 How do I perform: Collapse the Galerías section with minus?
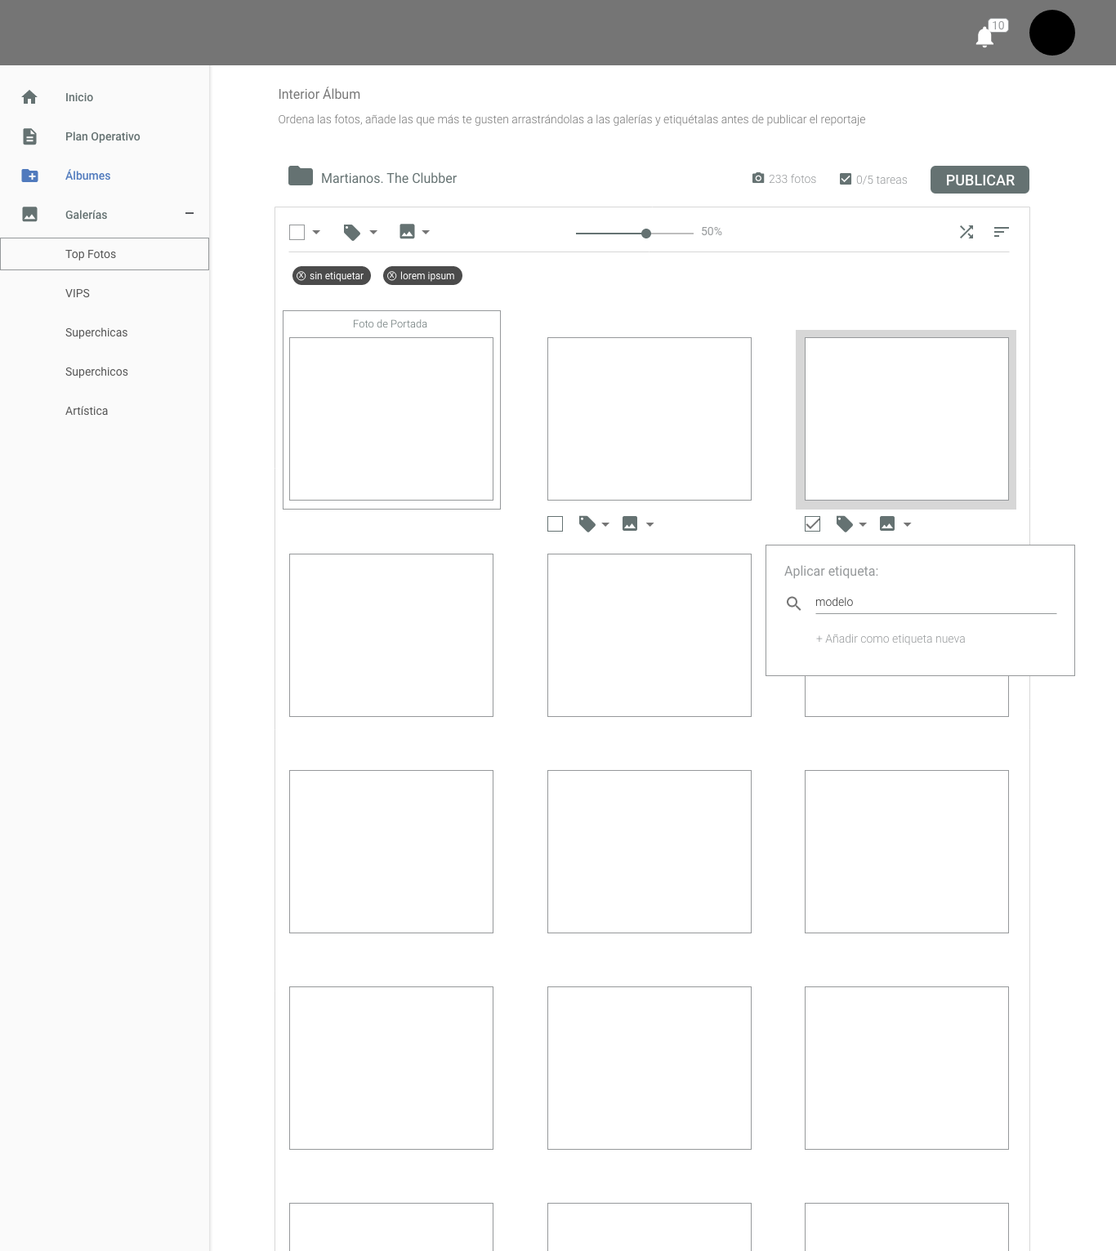(x=190, y=214)
